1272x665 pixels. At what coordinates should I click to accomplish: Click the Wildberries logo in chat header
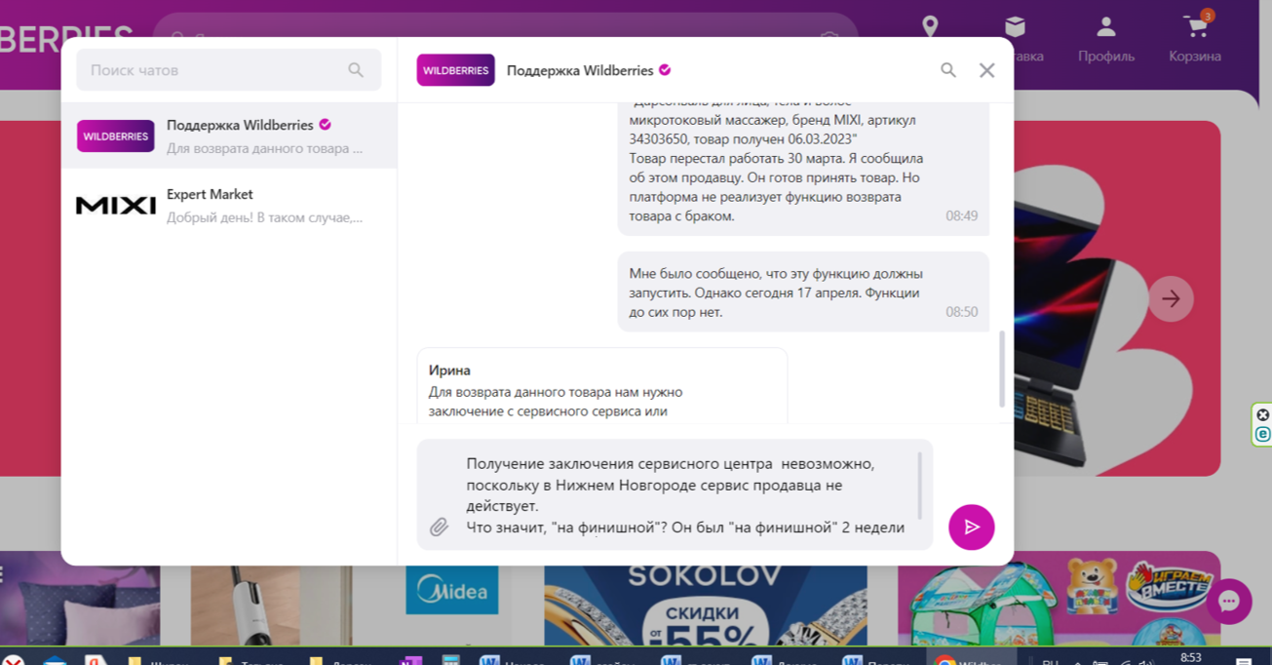coord(455,70)
